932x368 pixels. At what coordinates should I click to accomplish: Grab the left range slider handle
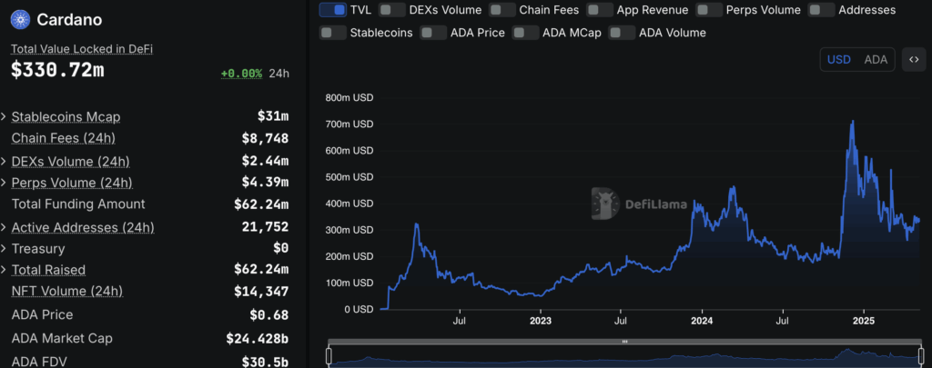click(x=329, y=356)
